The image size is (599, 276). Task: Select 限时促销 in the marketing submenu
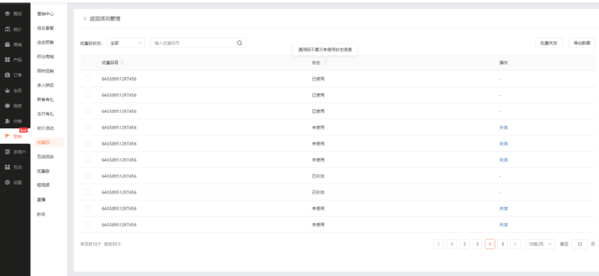45,71
